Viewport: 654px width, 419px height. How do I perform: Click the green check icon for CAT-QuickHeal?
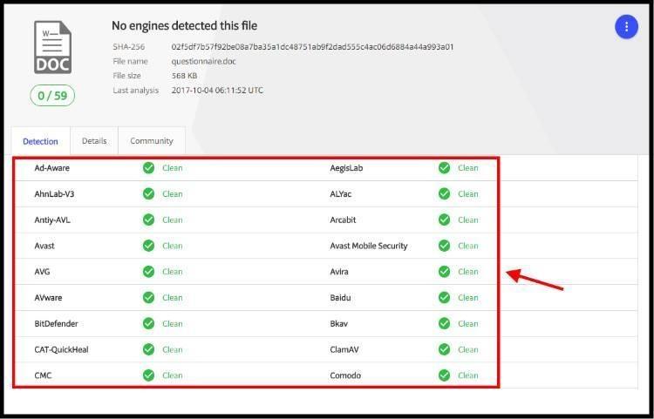(x=148, y=349)
